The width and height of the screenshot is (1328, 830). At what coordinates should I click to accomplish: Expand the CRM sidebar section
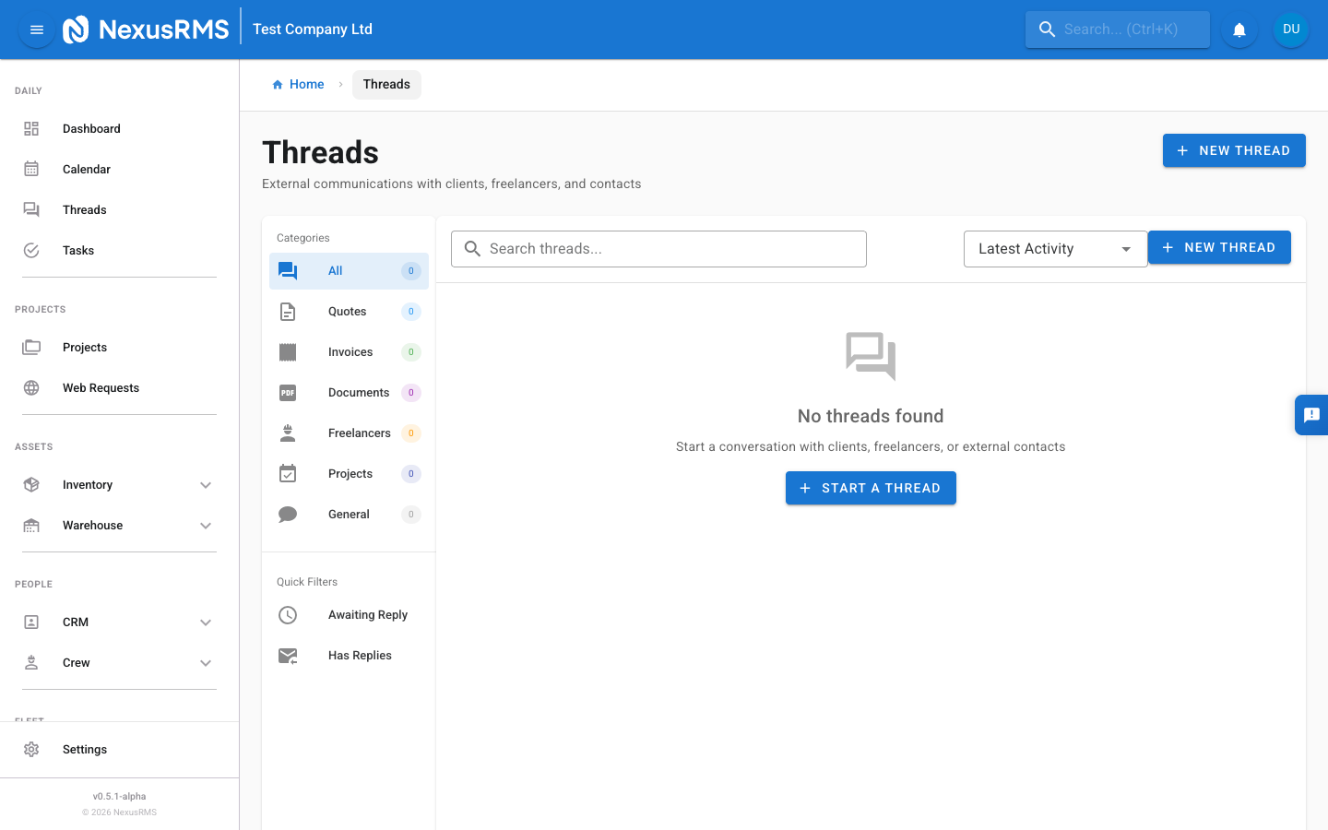pos(117,622)
